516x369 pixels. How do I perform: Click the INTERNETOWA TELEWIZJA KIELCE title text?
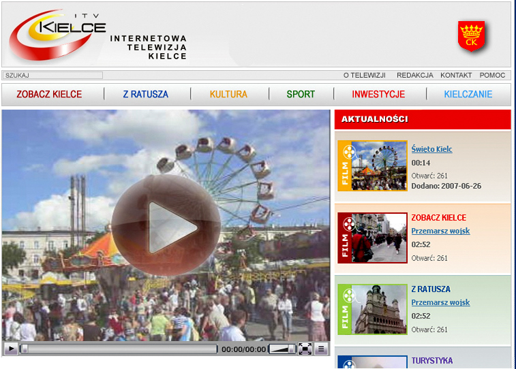pyautogui.click(x=149, y=47)
